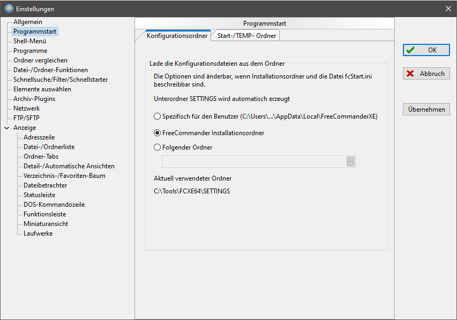Cancel changes using the Abbruch button
Image resolution: width=457 pixels, height=320 pixels.
pyautogui.click(x=426, y=74)
